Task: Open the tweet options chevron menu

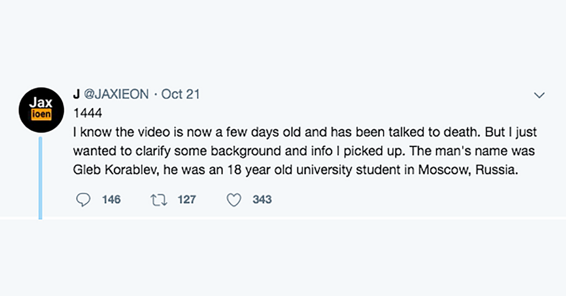Action: (x=539, y=96)
